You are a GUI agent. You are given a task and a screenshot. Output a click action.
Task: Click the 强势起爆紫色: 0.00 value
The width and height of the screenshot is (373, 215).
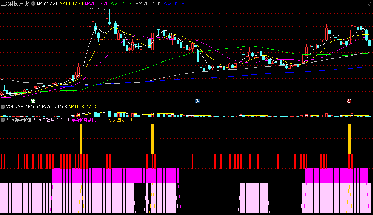[x=88, y=120]
